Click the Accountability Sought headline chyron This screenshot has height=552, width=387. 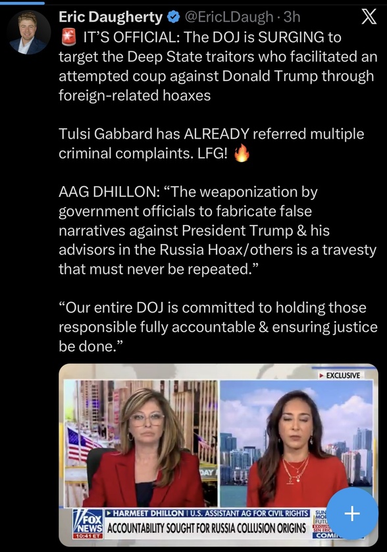[207, 528]
